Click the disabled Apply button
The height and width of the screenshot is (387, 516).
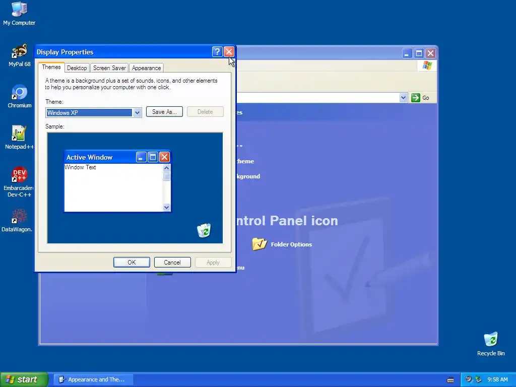click(213, 262)
